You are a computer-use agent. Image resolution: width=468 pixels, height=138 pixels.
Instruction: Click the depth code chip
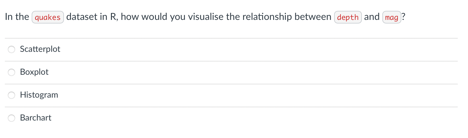pos(348,17)
